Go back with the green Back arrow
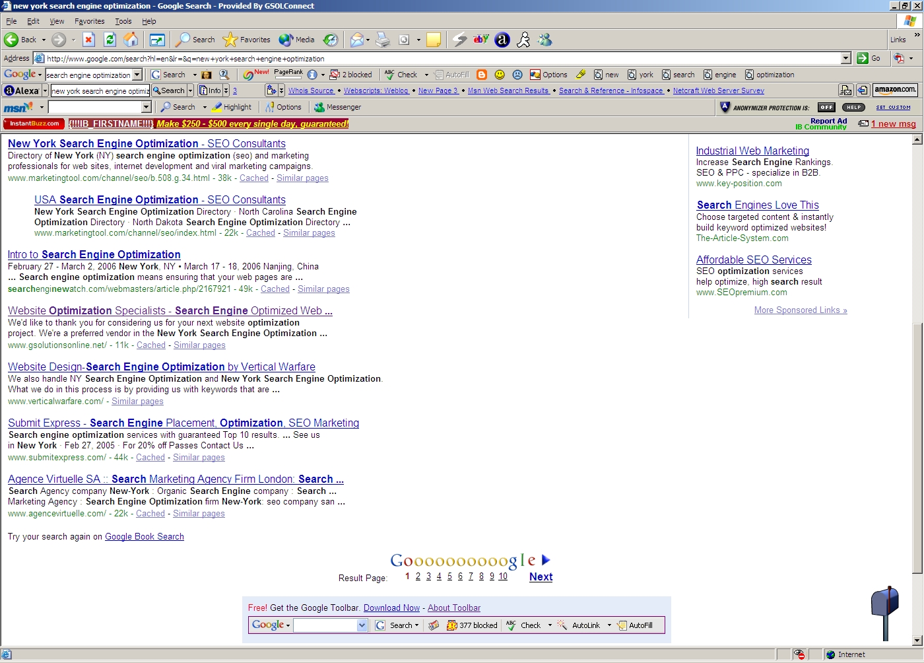Viewport: 924px width, 663px height. 20,40
